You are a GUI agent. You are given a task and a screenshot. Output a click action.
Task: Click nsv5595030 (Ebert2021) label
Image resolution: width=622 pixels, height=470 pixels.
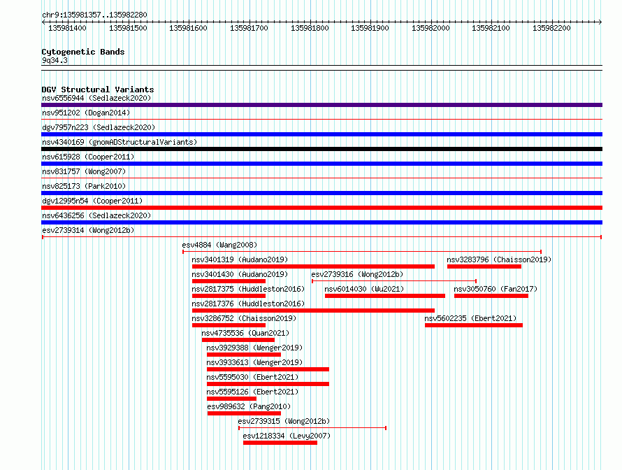tap(252, 377)
